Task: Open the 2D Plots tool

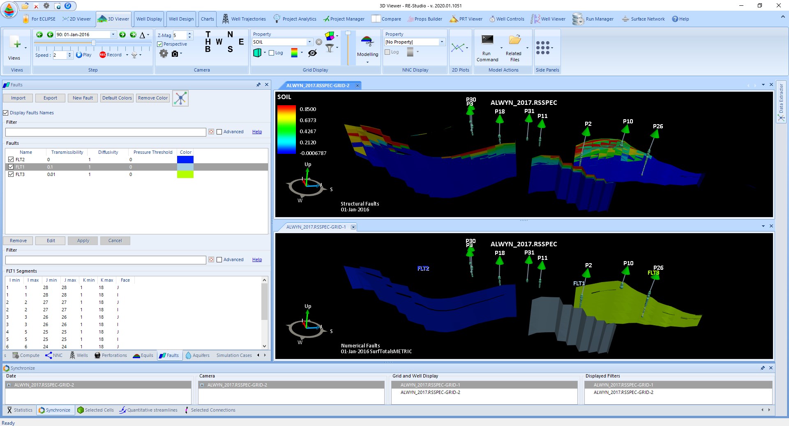Action: [457, 48]
